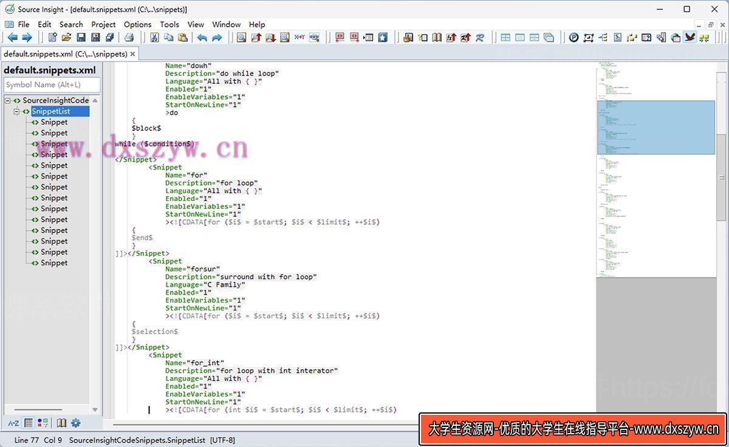Open the Tools menu
The height and width of the screenshot is (447, 729).
(169, 24)
